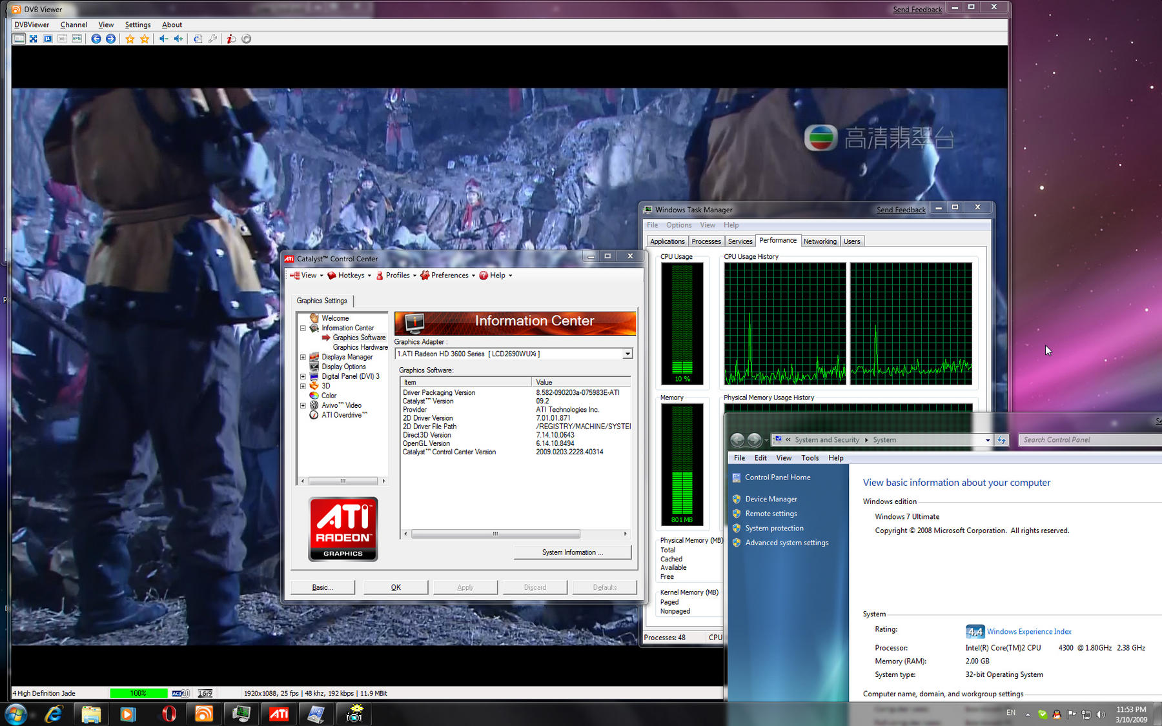This screenshot has width=1162, height=726.
Task: Open Advanced system settings link
Action: (786, 543)
